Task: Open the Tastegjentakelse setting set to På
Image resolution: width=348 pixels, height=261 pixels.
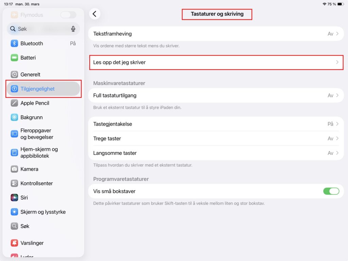Action: pos(216,124)
